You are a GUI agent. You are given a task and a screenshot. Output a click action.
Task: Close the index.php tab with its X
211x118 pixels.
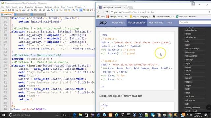(x=13, y=14)
